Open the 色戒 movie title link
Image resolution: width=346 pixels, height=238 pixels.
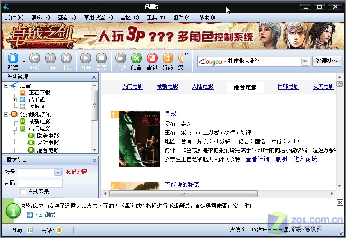pyautogui.click(x=171, y=114)
